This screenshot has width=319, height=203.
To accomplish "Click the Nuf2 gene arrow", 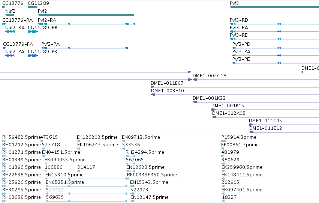I will click(10, 15).
